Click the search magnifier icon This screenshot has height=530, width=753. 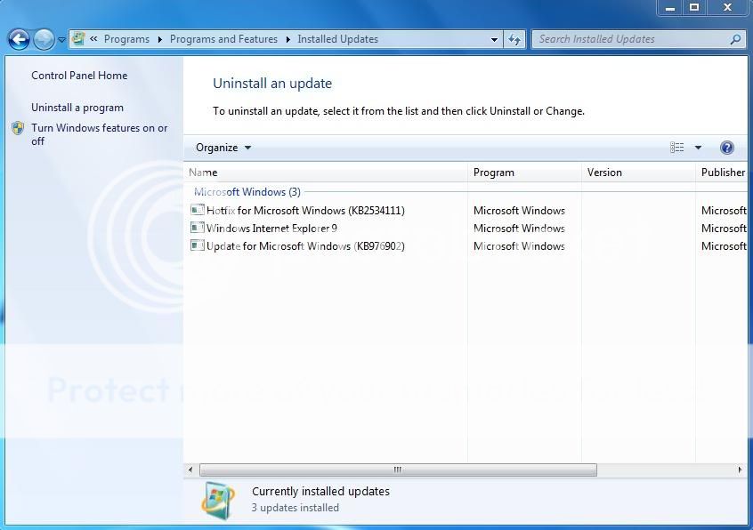[x=735, y=39]
